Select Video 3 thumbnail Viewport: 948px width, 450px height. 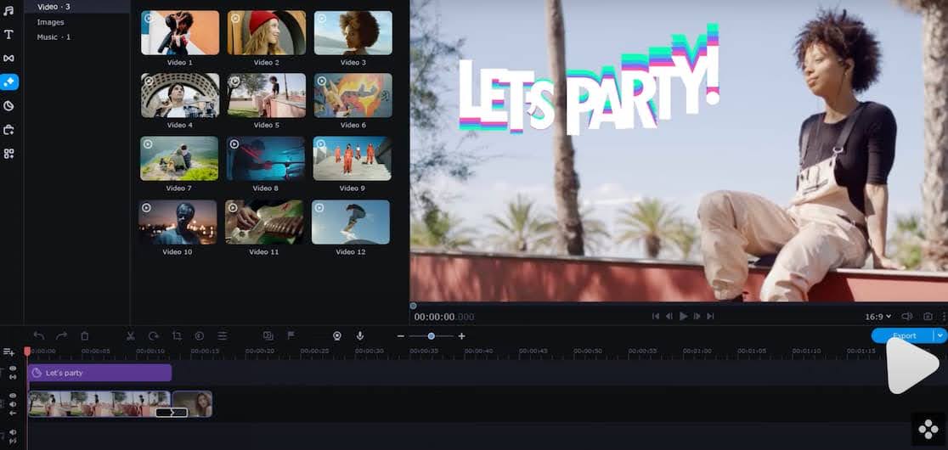click(353, 32)
